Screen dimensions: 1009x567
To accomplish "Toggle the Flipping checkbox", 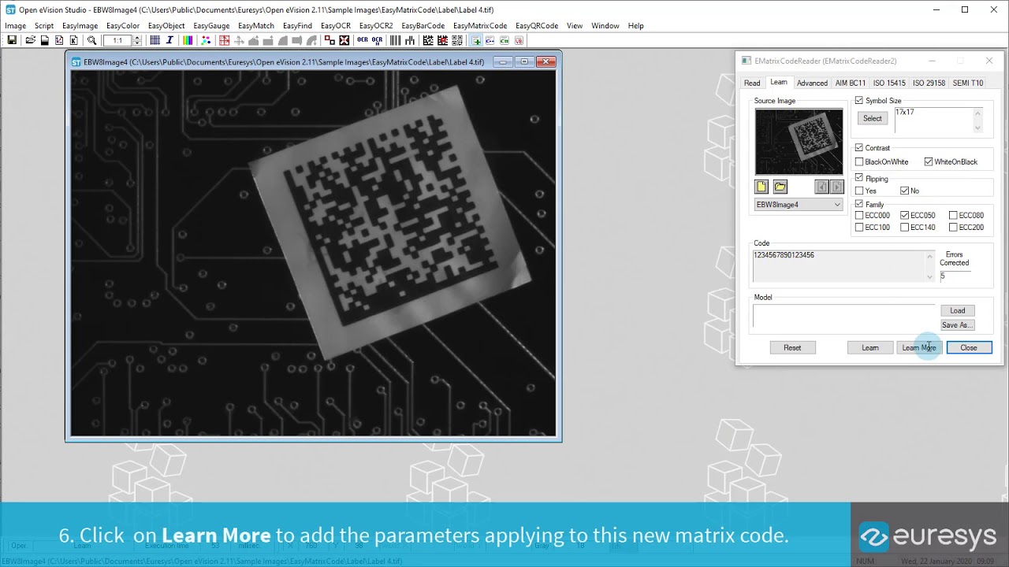I will click(x=859, y=179).
